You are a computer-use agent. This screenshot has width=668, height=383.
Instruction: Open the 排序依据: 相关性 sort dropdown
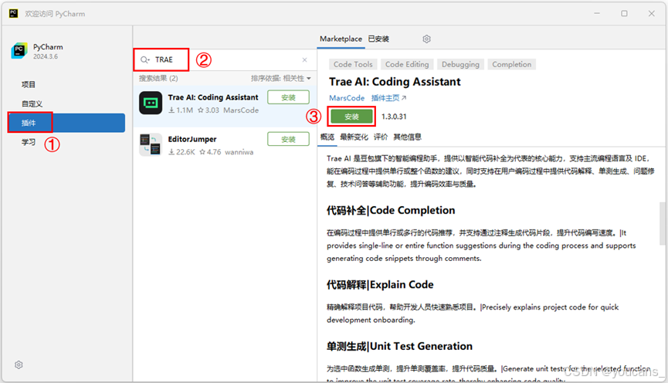click(x=281, y=78)
